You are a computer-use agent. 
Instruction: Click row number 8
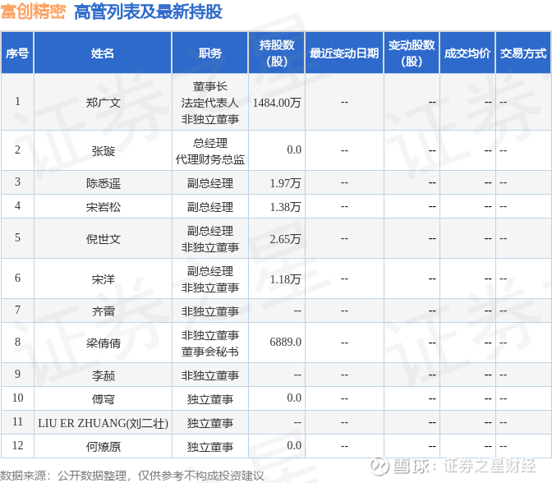(17, 342)
